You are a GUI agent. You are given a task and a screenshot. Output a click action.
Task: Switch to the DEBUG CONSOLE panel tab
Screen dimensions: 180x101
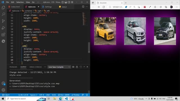(x=36, y=67)
